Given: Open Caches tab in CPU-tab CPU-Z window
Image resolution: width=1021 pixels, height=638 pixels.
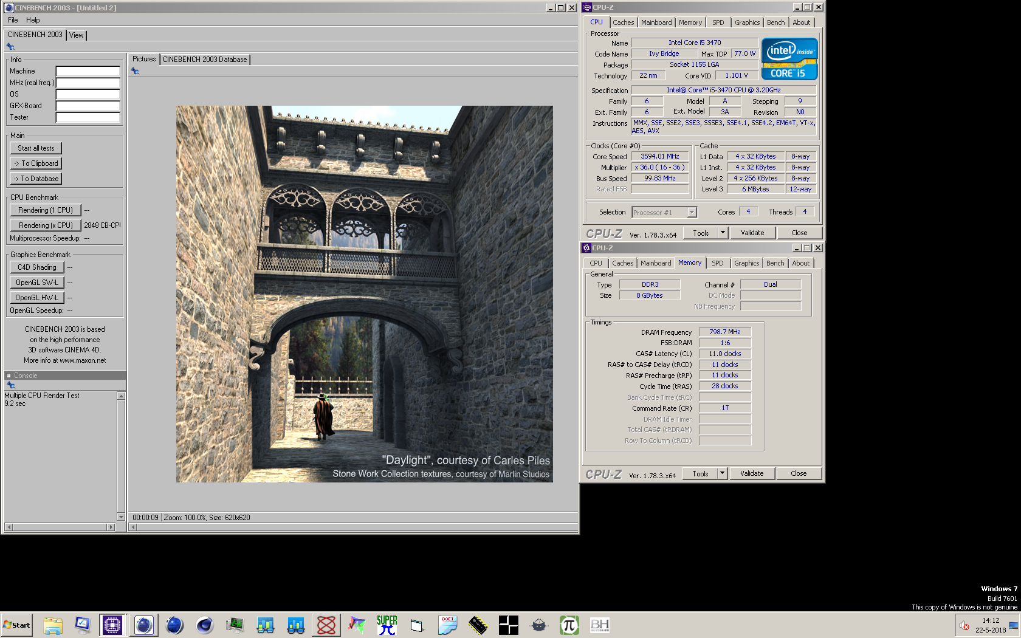Looking at the screenshot, I should point(623,22).
